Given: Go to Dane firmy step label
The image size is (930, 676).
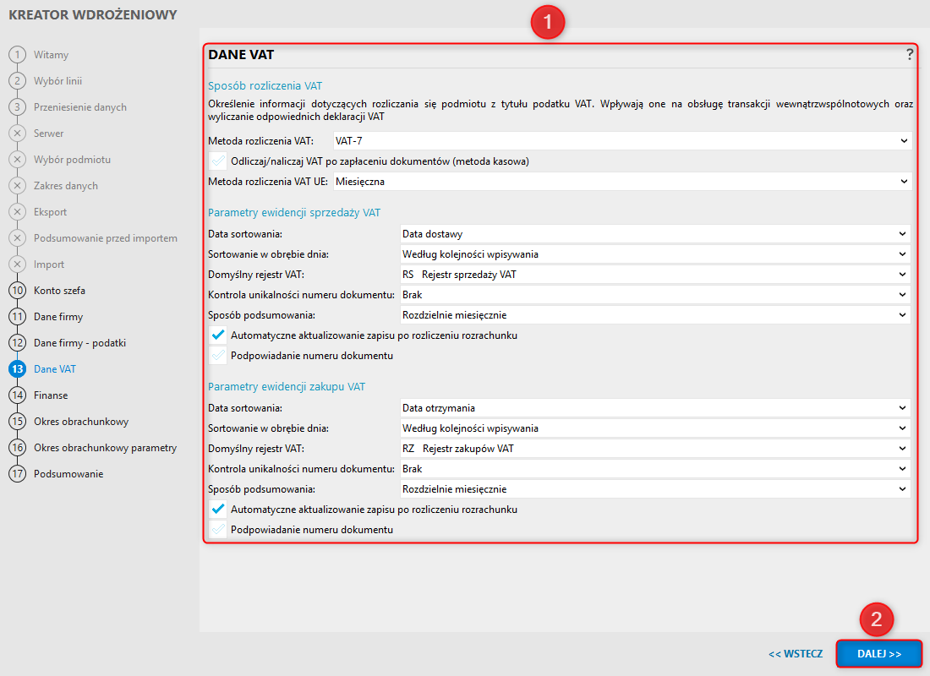Looking at the screenshot, I should [x=58, y=317].
